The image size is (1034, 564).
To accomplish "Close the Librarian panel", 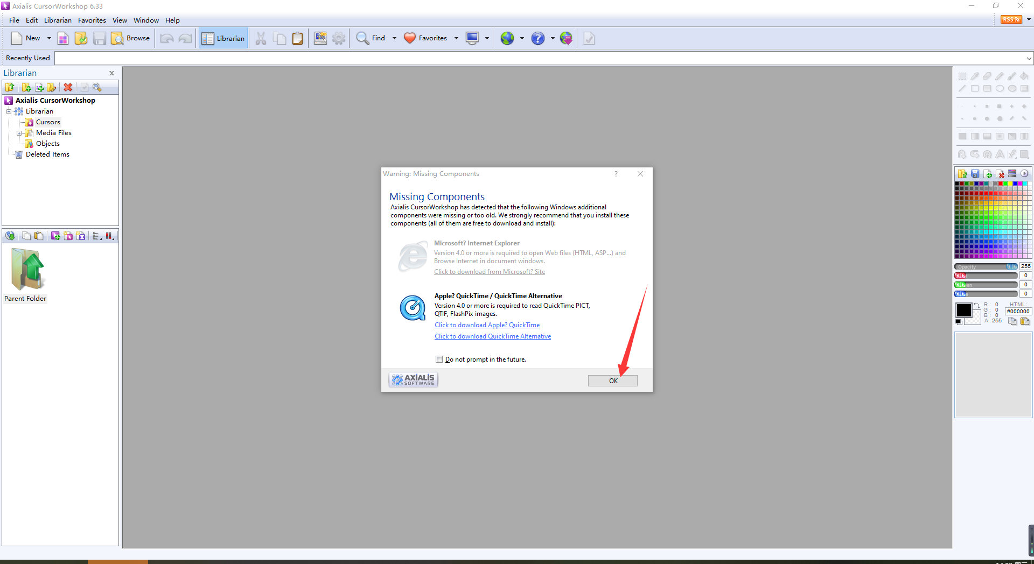I will coord(111,73).
